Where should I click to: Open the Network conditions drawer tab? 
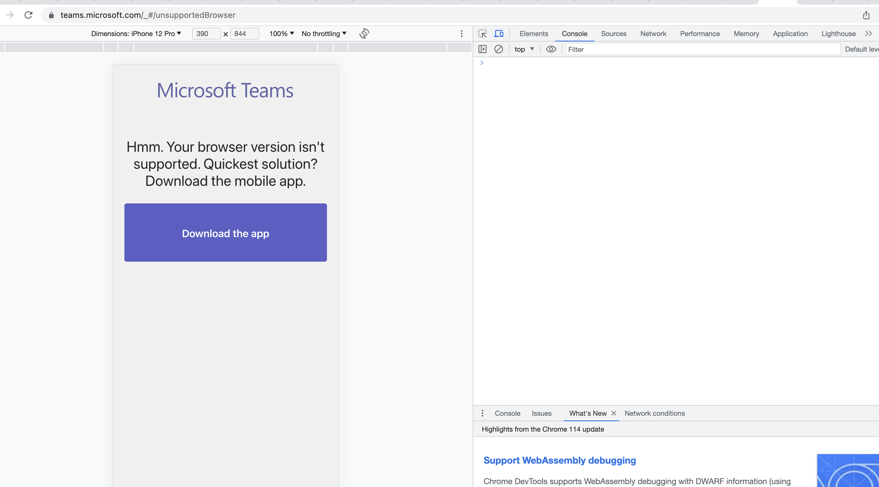pos(654,413)
